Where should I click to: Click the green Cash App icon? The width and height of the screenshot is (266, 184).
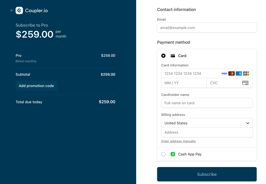(x=173, y=154)
